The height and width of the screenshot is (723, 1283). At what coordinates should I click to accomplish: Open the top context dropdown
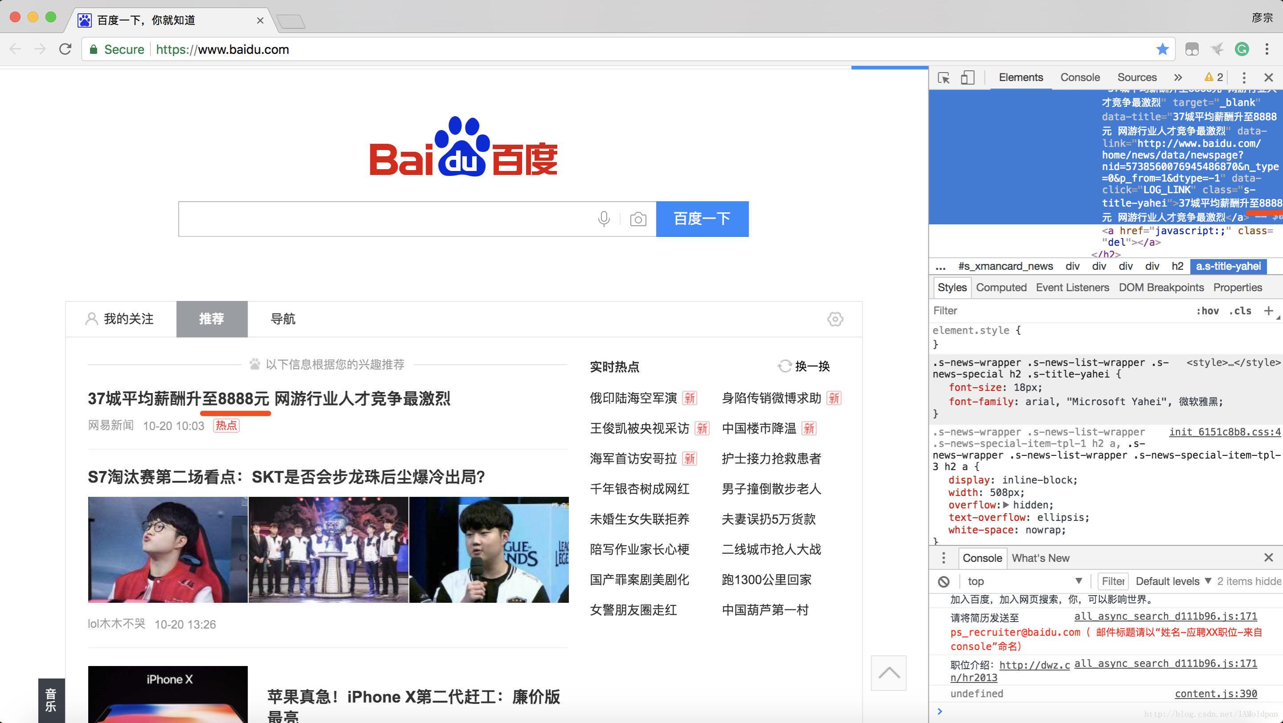click(1025, 581)
